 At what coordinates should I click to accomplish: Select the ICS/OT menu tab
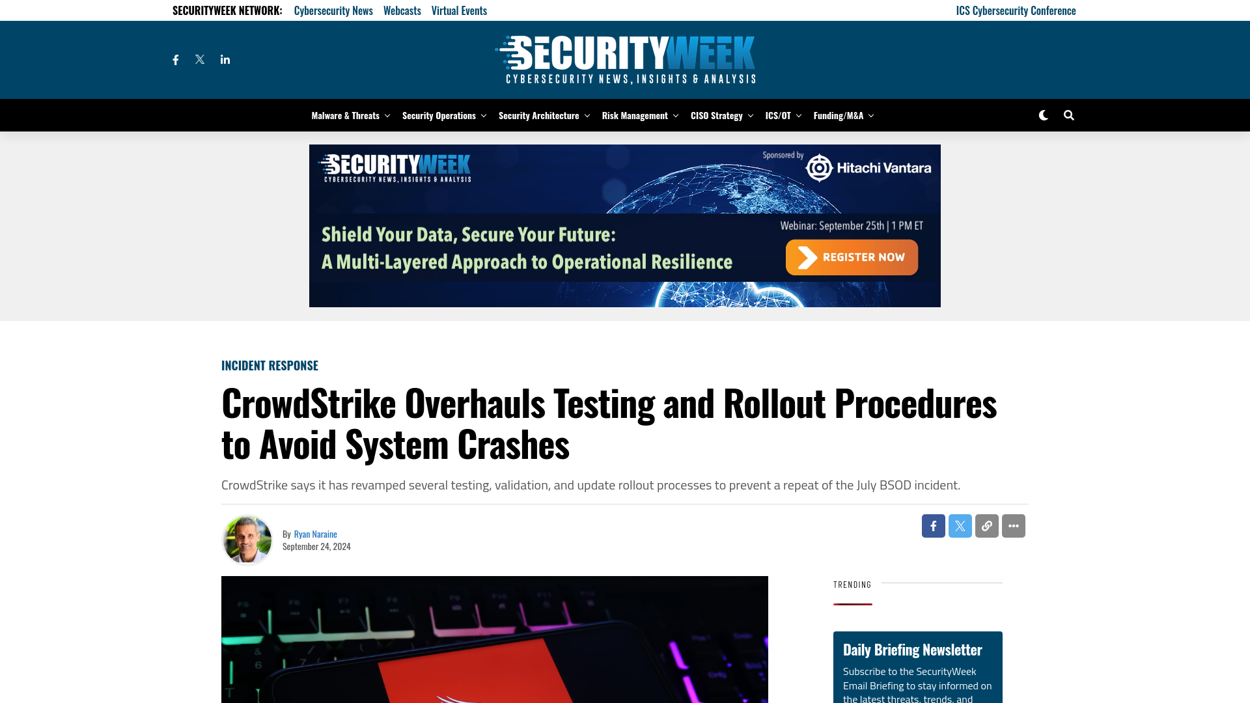tap(778, 115)
